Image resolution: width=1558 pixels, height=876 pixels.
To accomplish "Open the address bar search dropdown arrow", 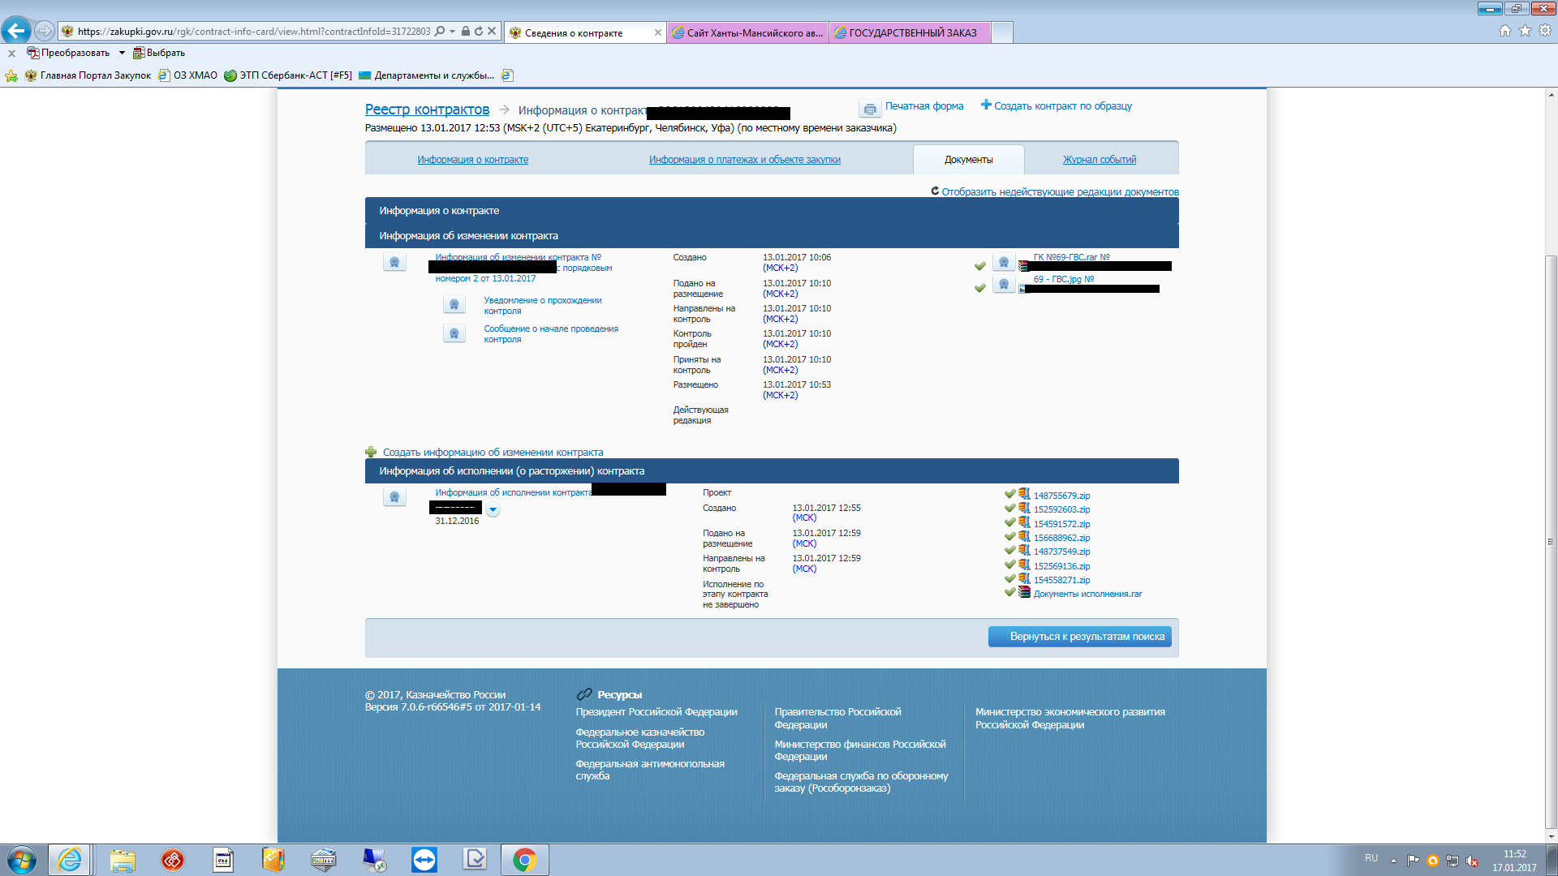I will [452, 31].
